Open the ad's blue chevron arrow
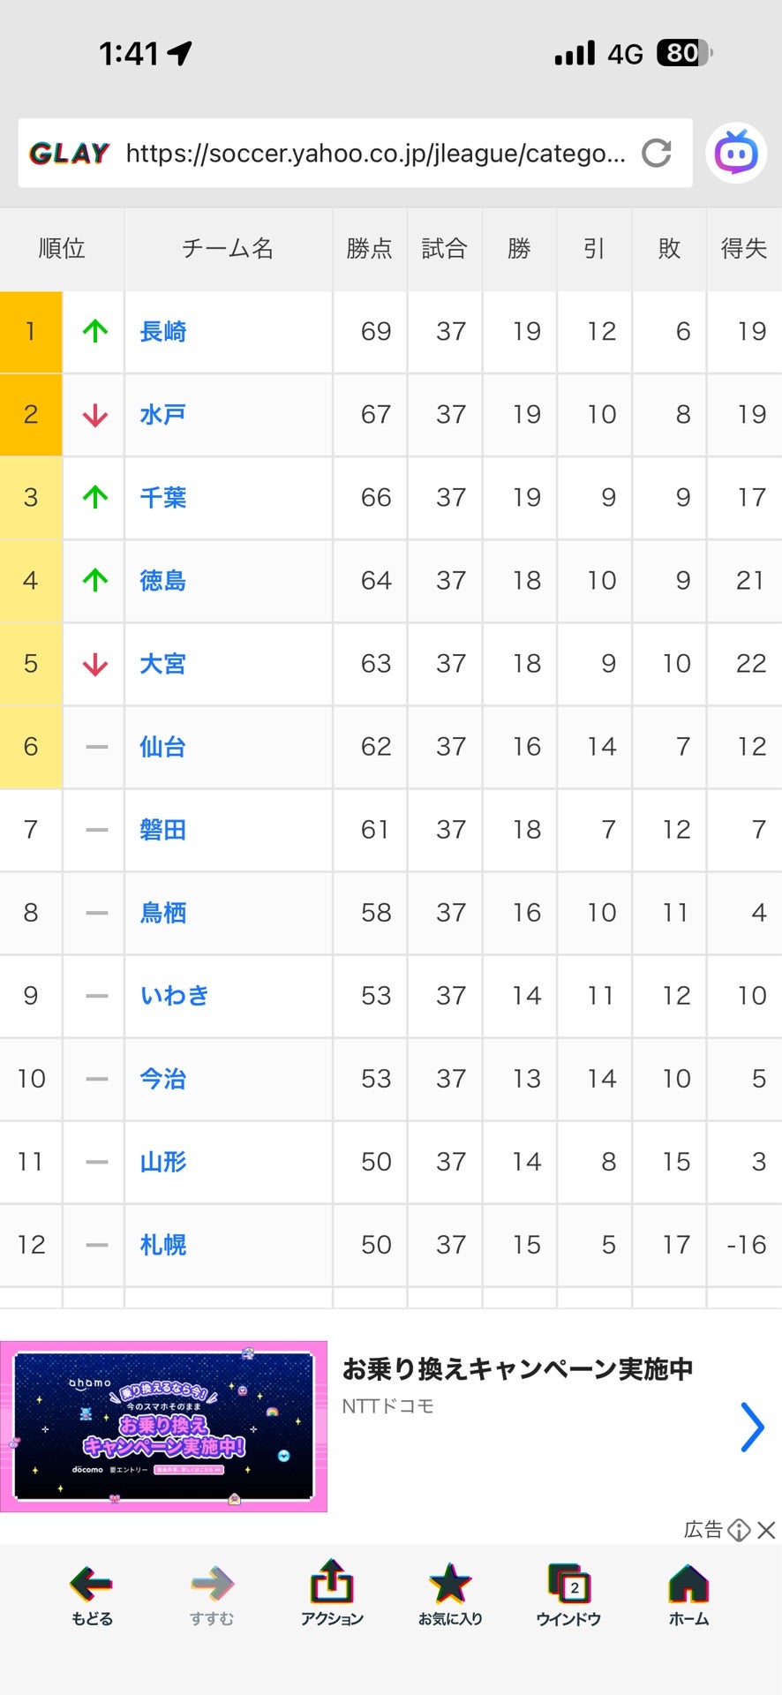The image size is (782, 1695). pos(751,1427)
